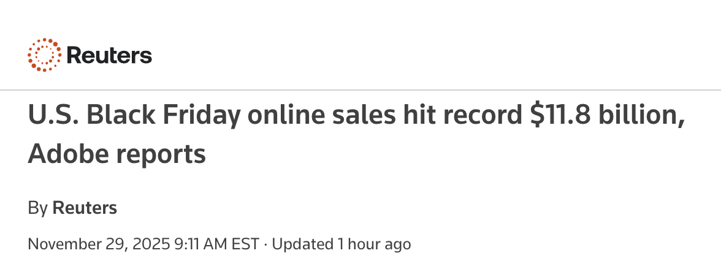Click the word "U.S." in the headline
Viewport: 721px width, 272px height.
tap(53, 115)
